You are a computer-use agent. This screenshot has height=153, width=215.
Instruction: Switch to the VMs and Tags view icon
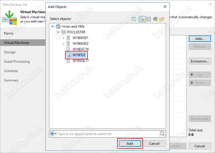(x=155, y=19)
